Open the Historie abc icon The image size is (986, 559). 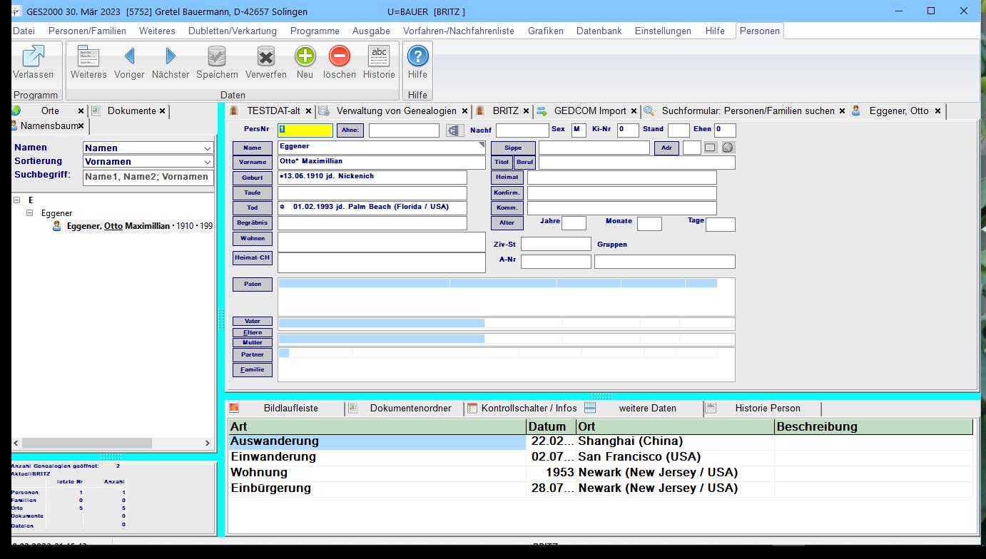[x=379, y=56]
